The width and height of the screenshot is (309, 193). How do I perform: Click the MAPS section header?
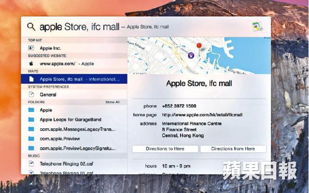coord(33,71)
